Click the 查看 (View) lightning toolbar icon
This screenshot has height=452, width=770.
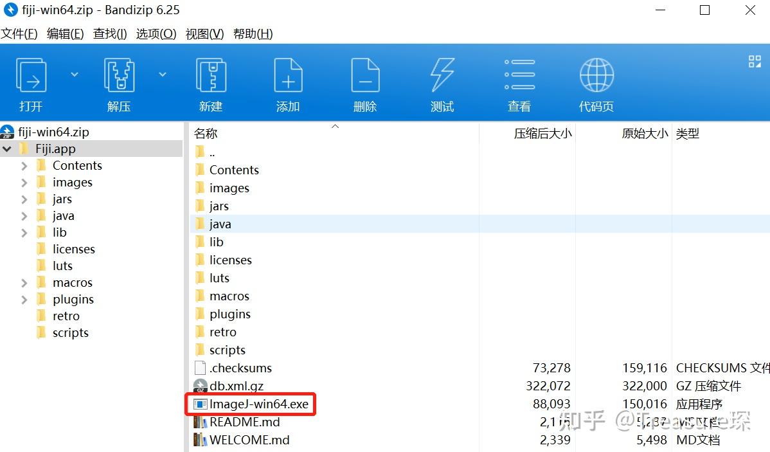(x=519, y=77)
